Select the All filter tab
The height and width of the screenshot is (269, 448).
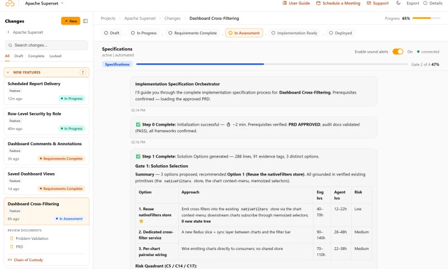click(x=7, y=56)
